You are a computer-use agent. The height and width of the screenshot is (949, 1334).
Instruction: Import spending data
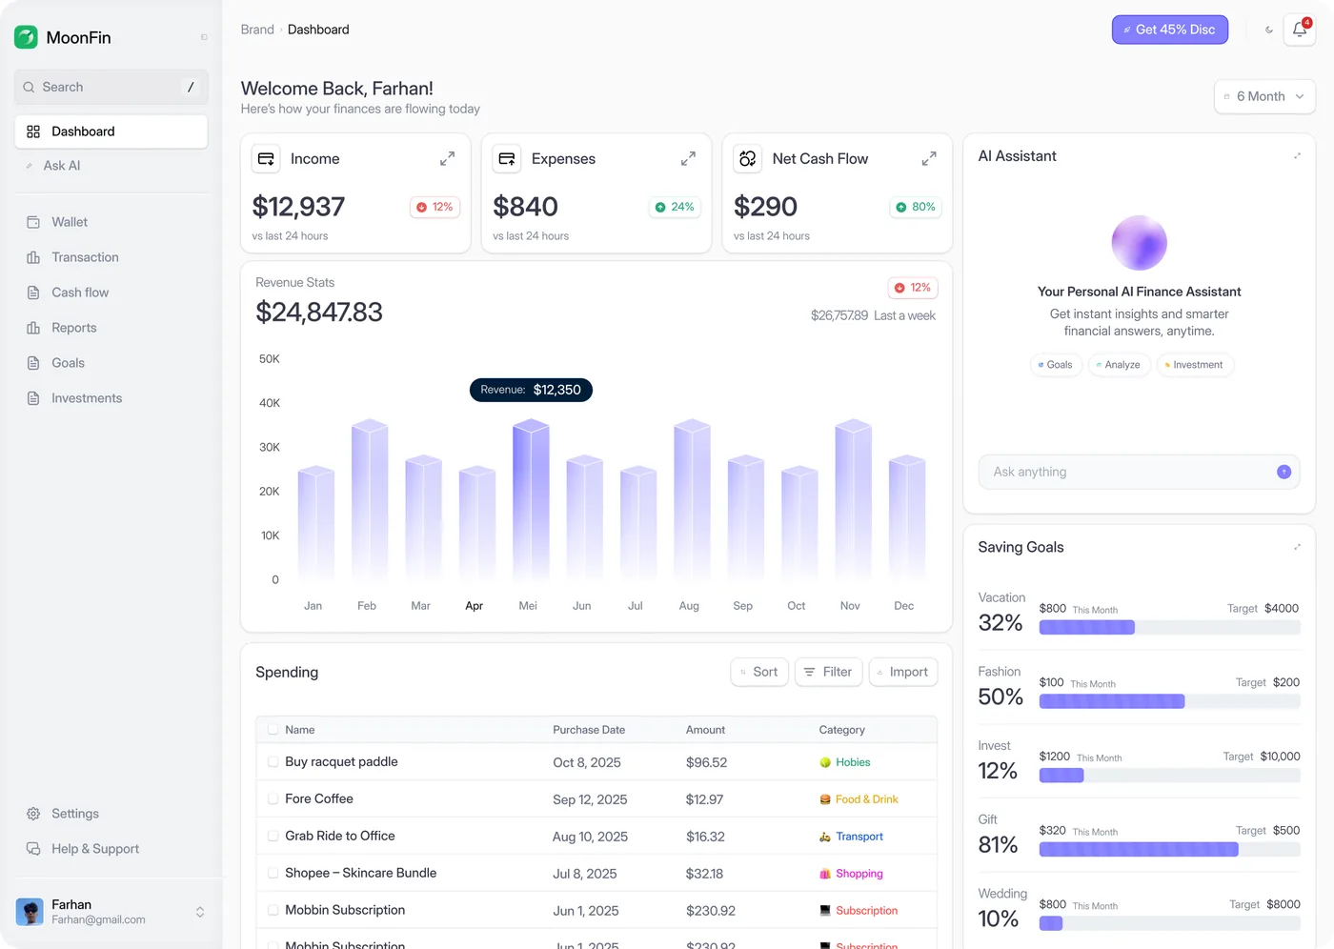[903, 672]
